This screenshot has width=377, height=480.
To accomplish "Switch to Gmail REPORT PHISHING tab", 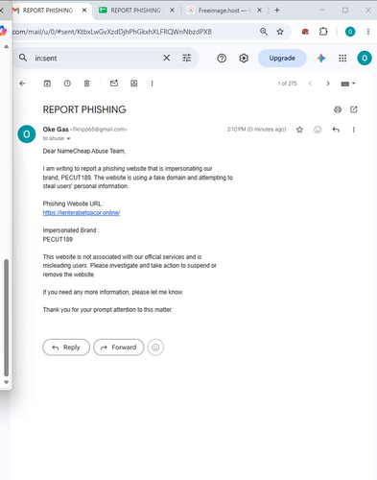I will 48,11.
